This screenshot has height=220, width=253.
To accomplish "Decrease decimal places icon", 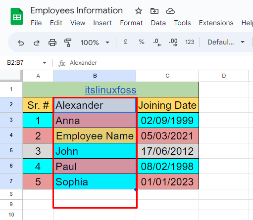I will click(157, 42).
